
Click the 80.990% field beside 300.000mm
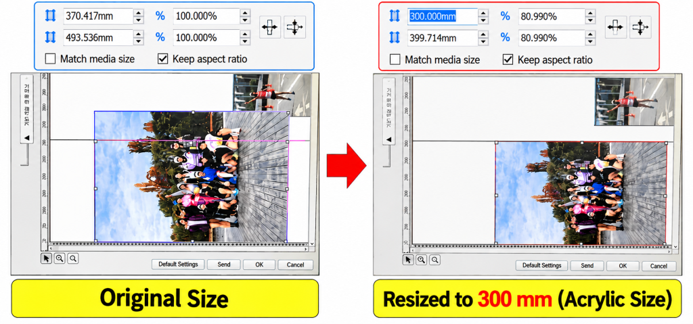click(552, 16)
